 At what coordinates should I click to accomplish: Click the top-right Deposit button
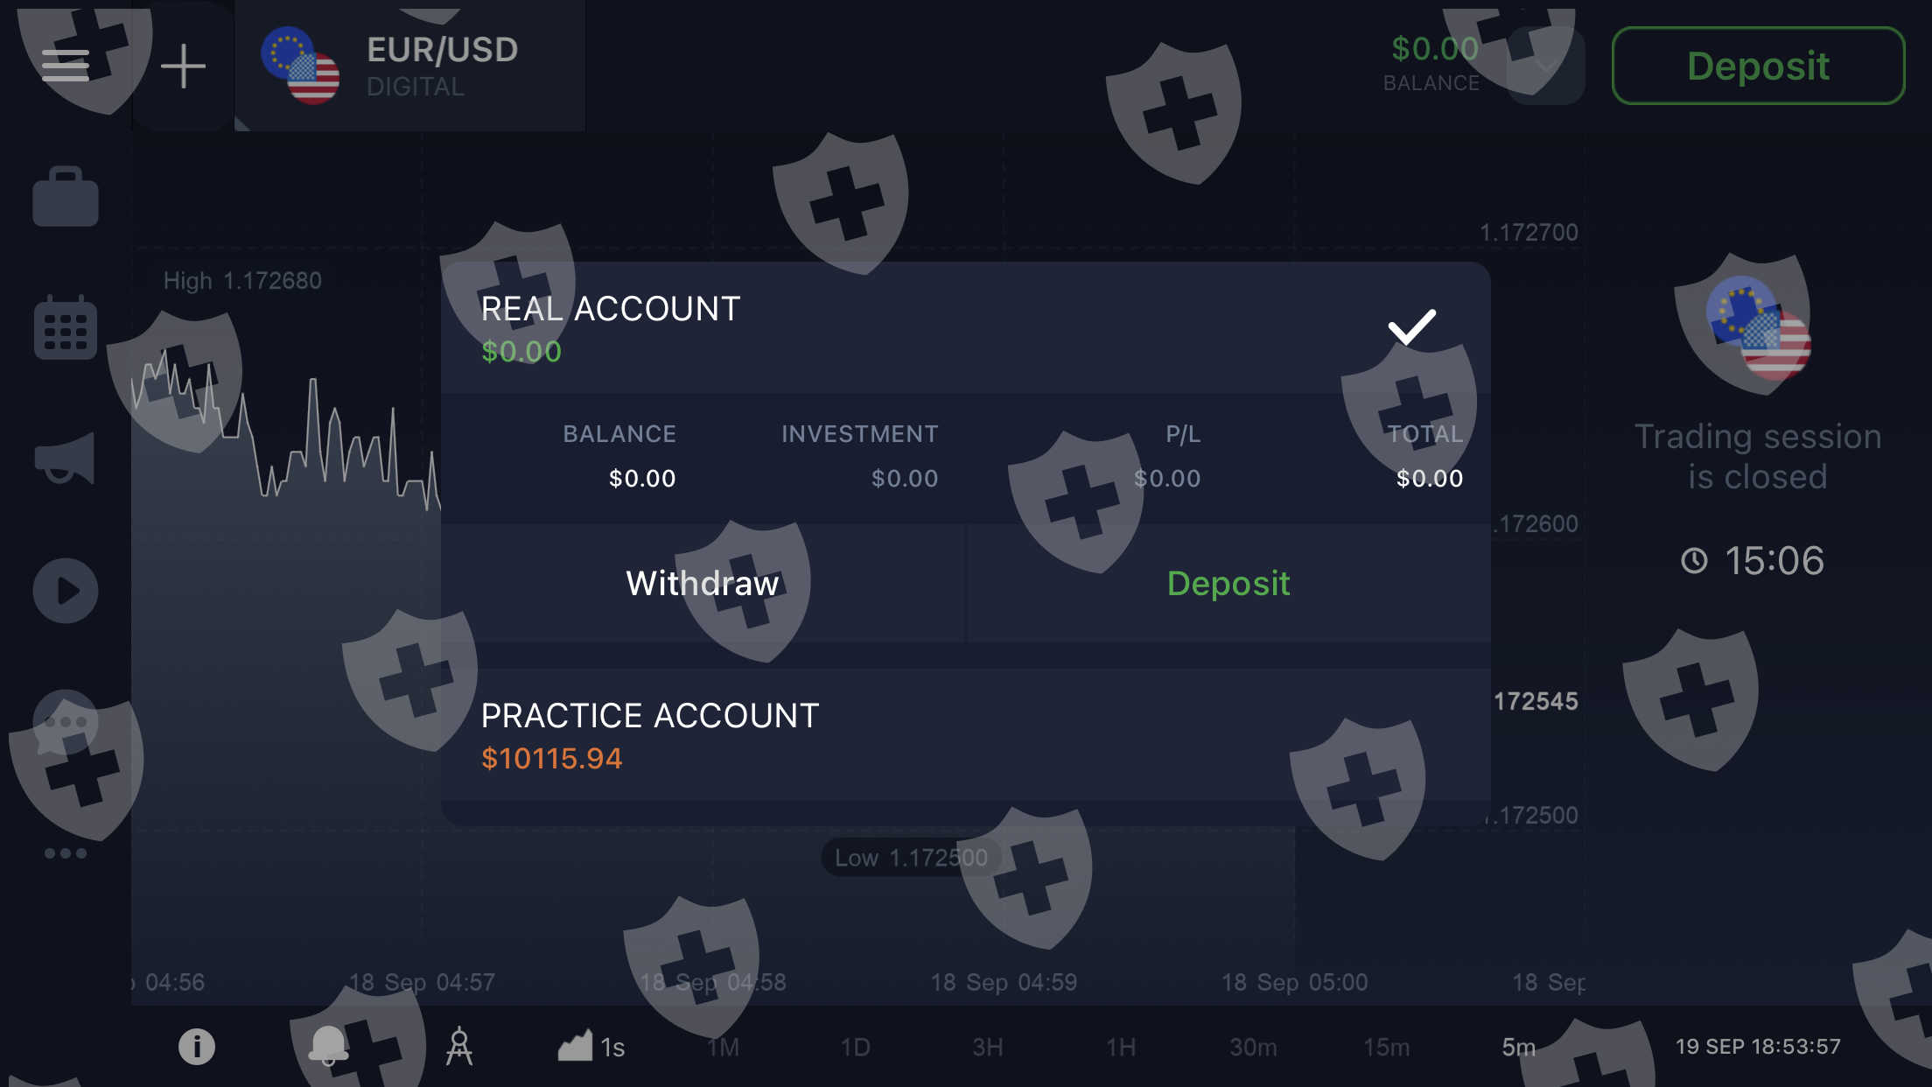click(x=1759, y=66)
